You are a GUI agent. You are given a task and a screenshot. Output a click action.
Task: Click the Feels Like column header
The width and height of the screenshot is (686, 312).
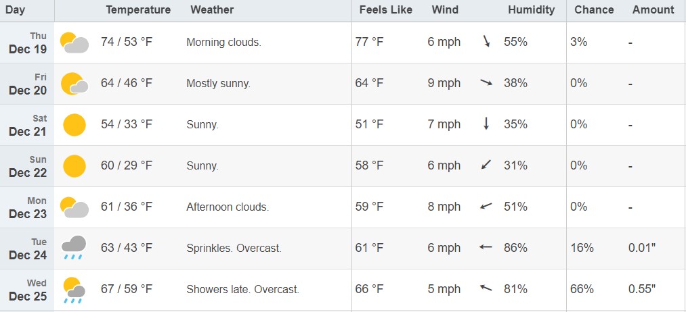(386, 10)
